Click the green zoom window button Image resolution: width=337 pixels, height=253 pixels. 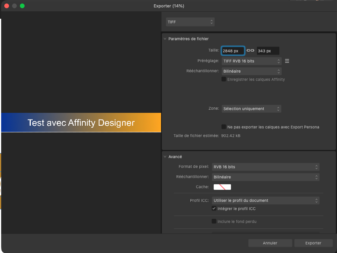(x=22, y=6)
